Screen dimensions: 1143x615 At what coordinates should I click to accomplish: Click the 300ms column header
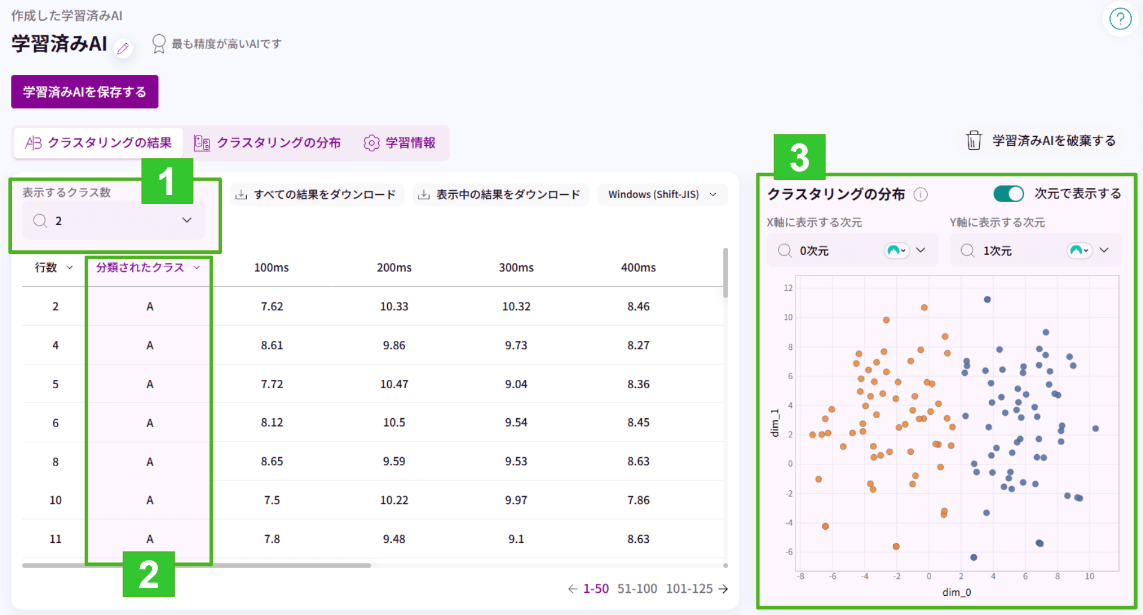pyautogui.click(x=516, y=268)
